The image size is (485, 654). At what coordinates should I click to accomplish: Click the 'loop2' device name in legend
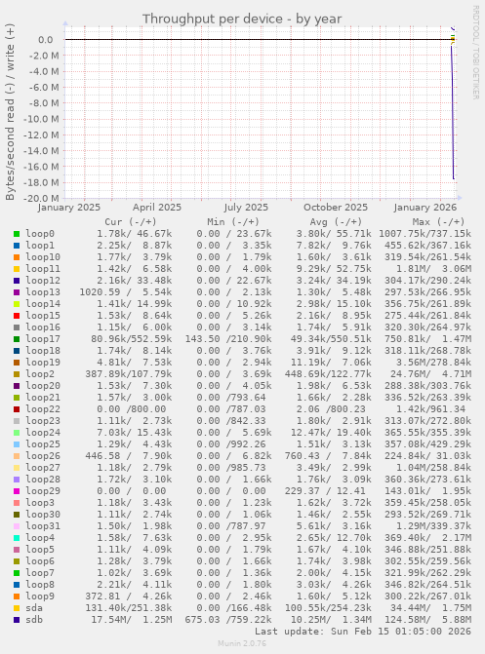(40, 374)
